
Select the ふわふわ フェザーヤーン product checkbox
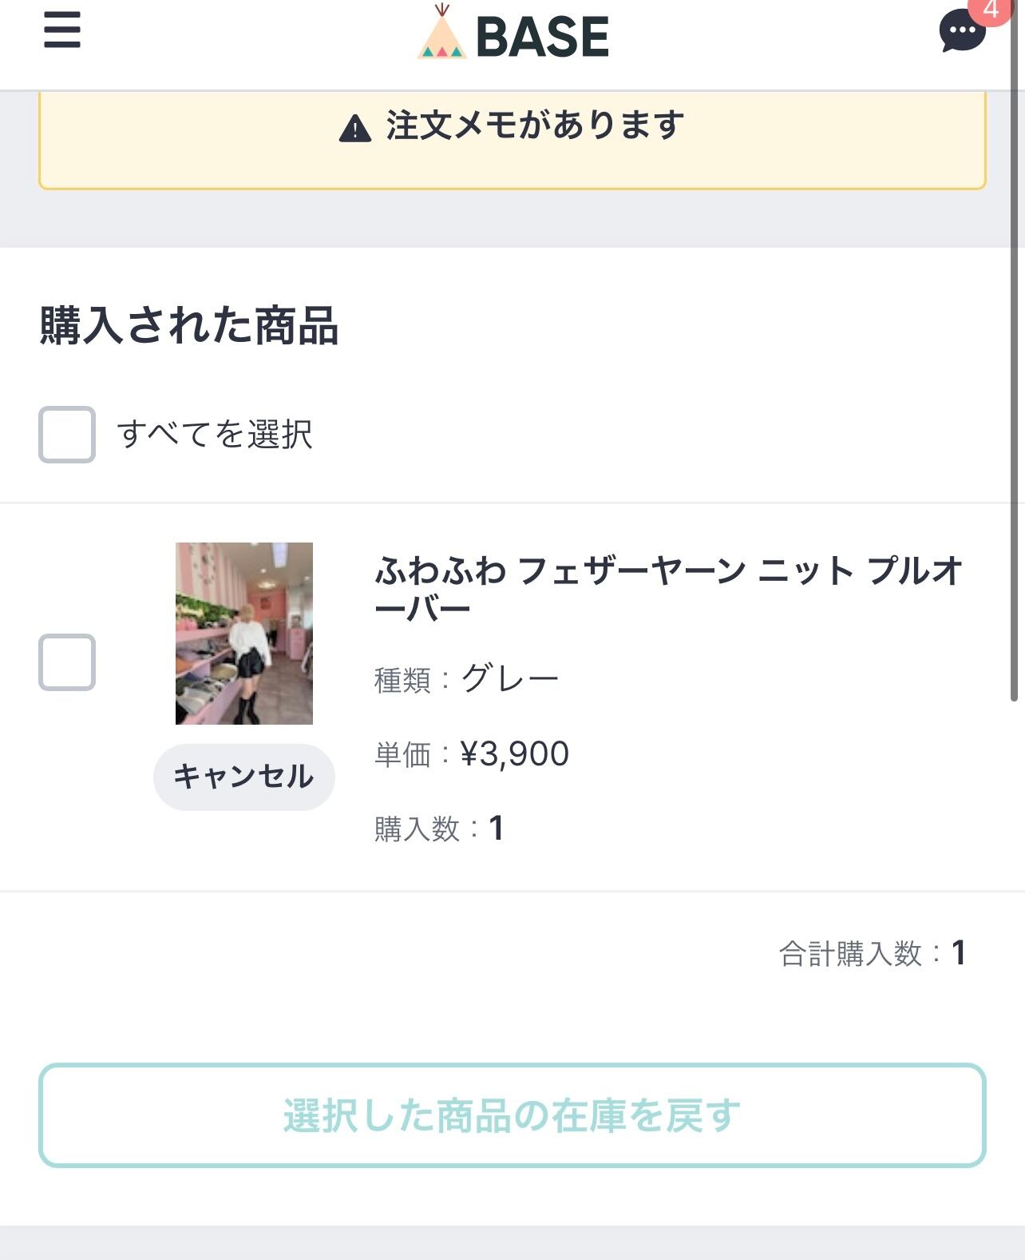point(67,662)
